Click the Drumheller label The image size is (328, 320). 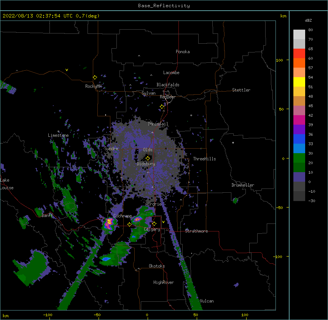click(243, 185)
